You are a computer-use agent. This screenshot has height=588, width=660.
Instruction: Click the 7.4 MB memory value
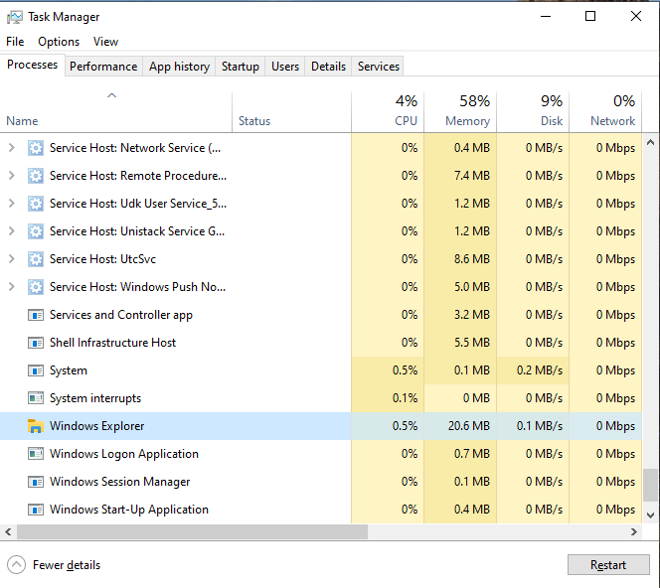point(472,176)
